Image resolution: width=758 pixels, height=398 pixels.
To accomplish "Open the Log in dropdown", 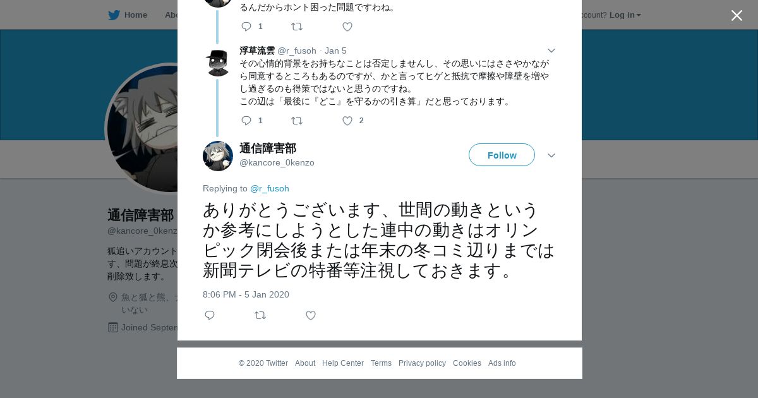I will pyautogui.click(x=625, y=15).
